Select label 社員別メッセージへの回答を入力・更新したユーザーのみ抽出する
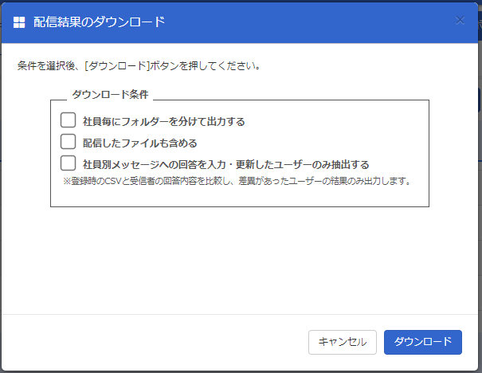 (x=226, y=164)
